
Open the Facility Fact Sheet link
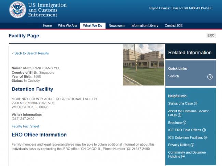(25, 126)
